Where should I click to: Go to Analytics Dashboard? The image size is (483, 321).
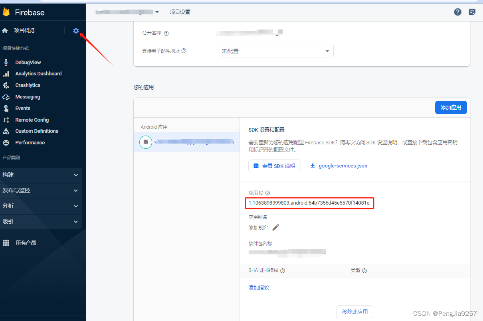click(x=38, y=74)
